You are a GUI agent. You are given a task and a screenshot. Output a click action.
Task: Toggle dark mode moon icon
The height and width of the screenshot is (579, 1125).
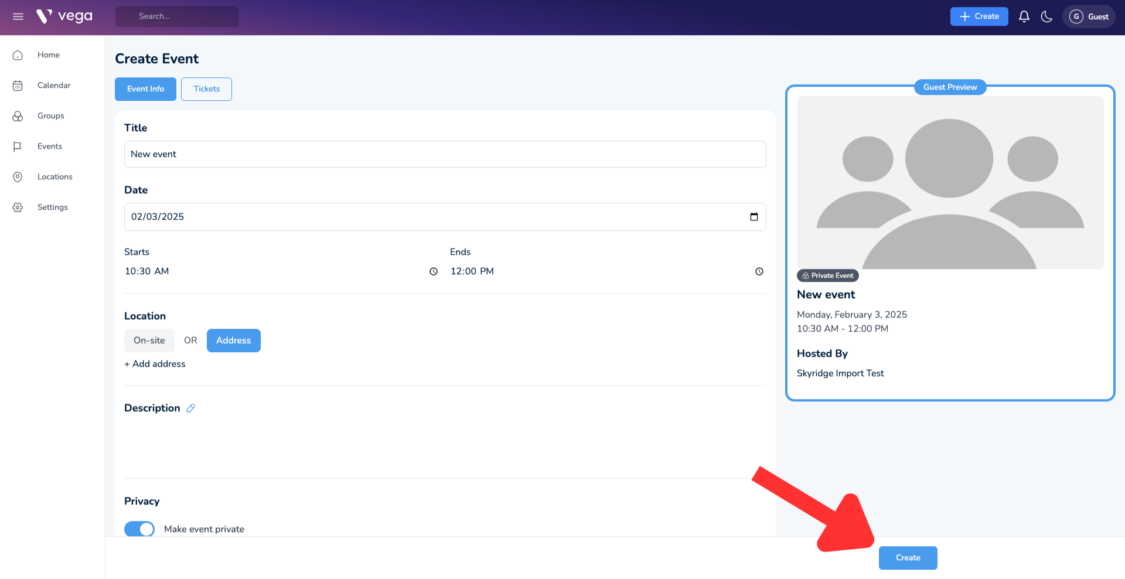click(1046, 16)
